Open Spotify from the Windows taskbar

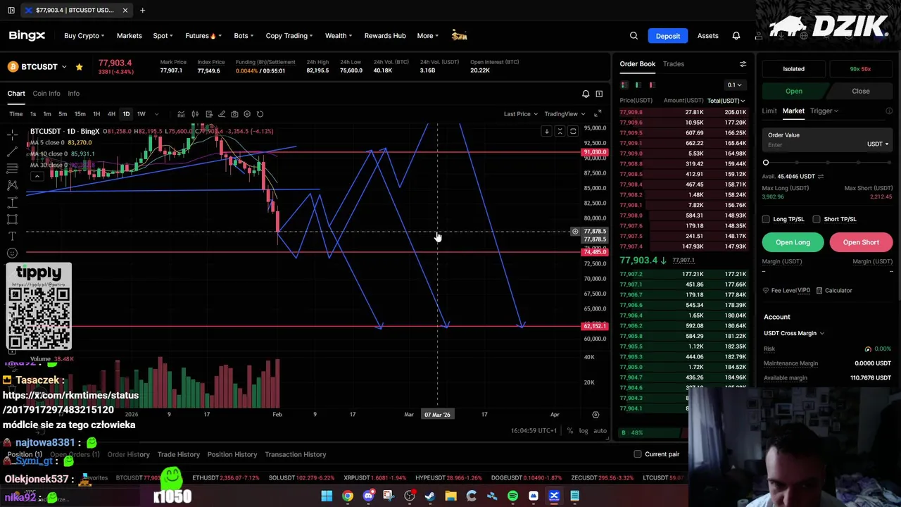[x=512, y=496]
